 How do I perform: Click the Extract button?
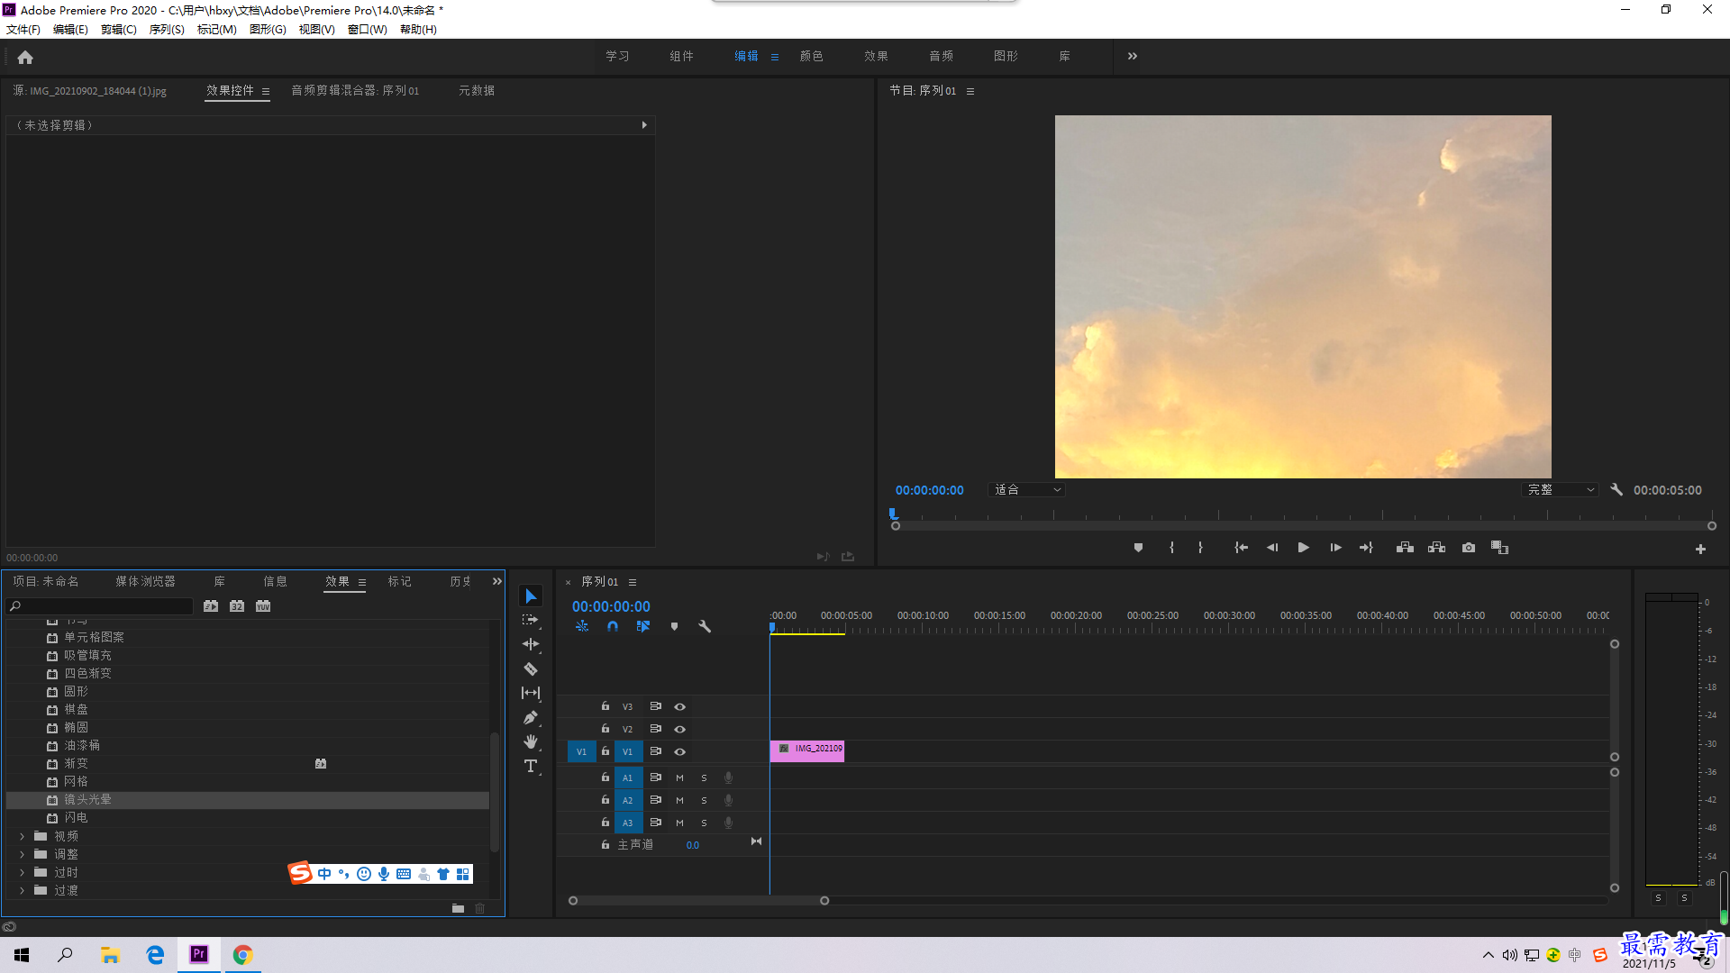click(1436, 548)
